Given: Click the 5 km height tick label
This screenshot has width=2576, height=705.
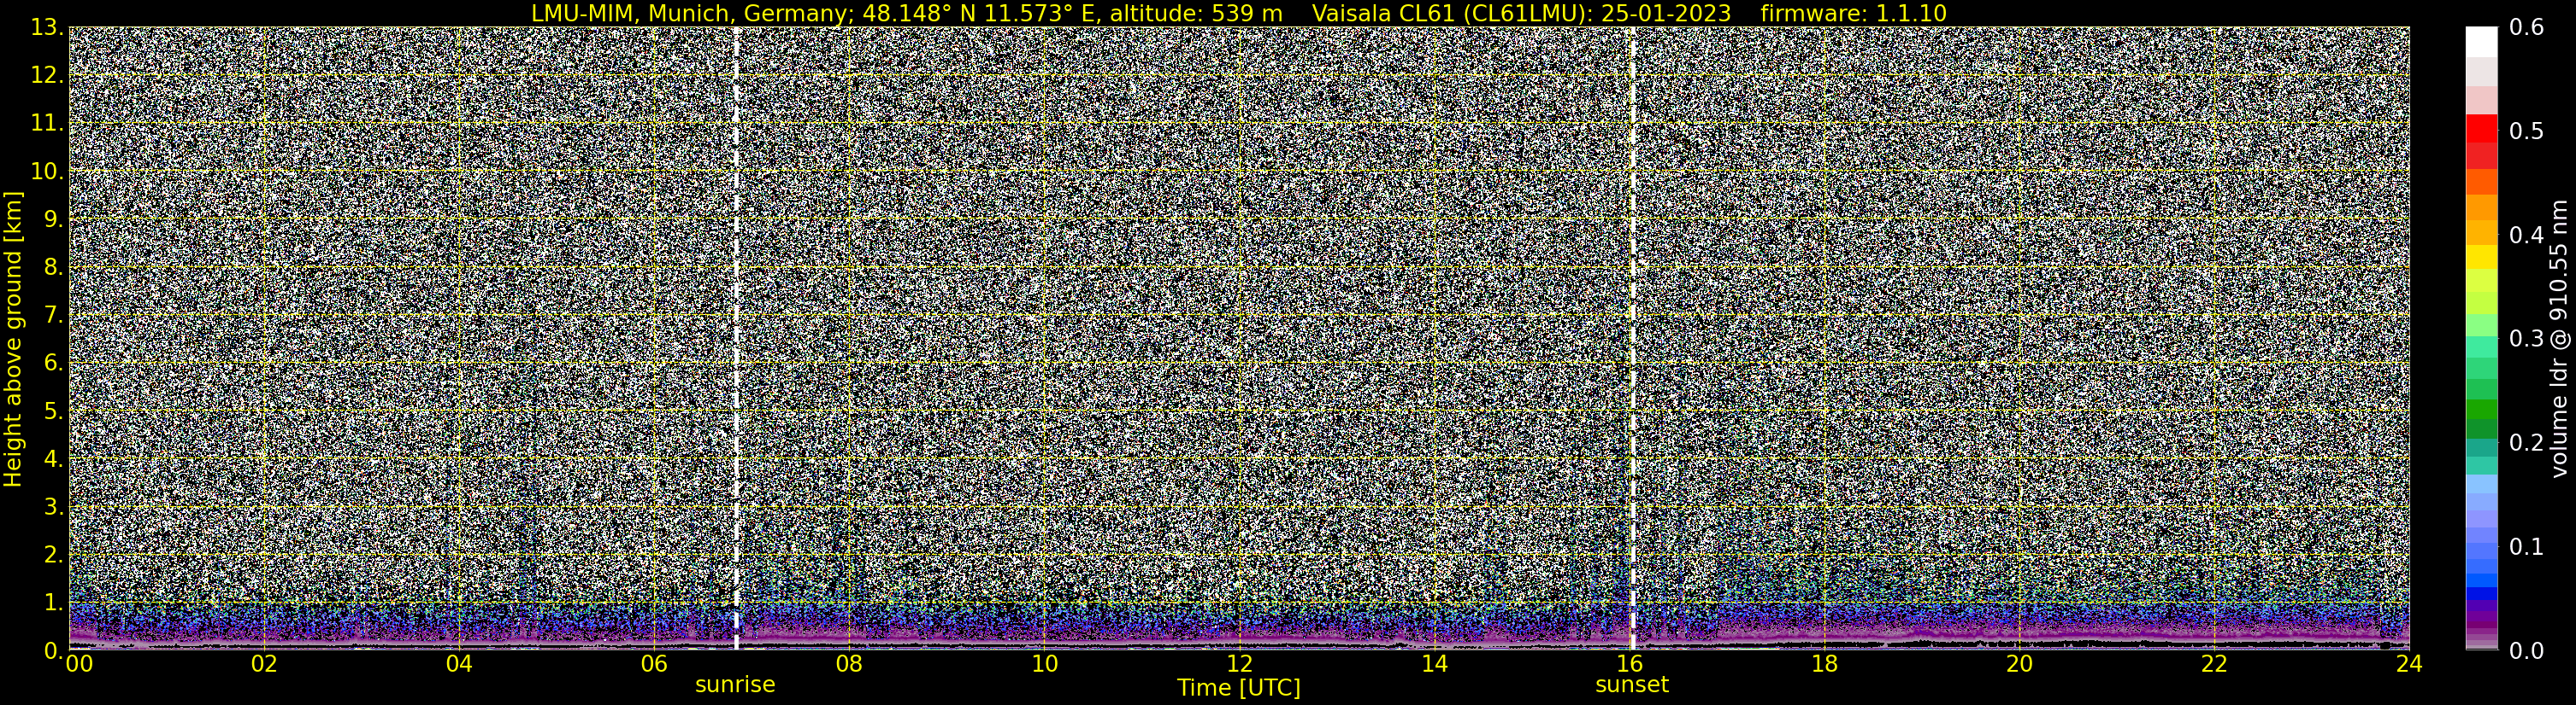Looking at the screenshot, I should tap(54, 411).
